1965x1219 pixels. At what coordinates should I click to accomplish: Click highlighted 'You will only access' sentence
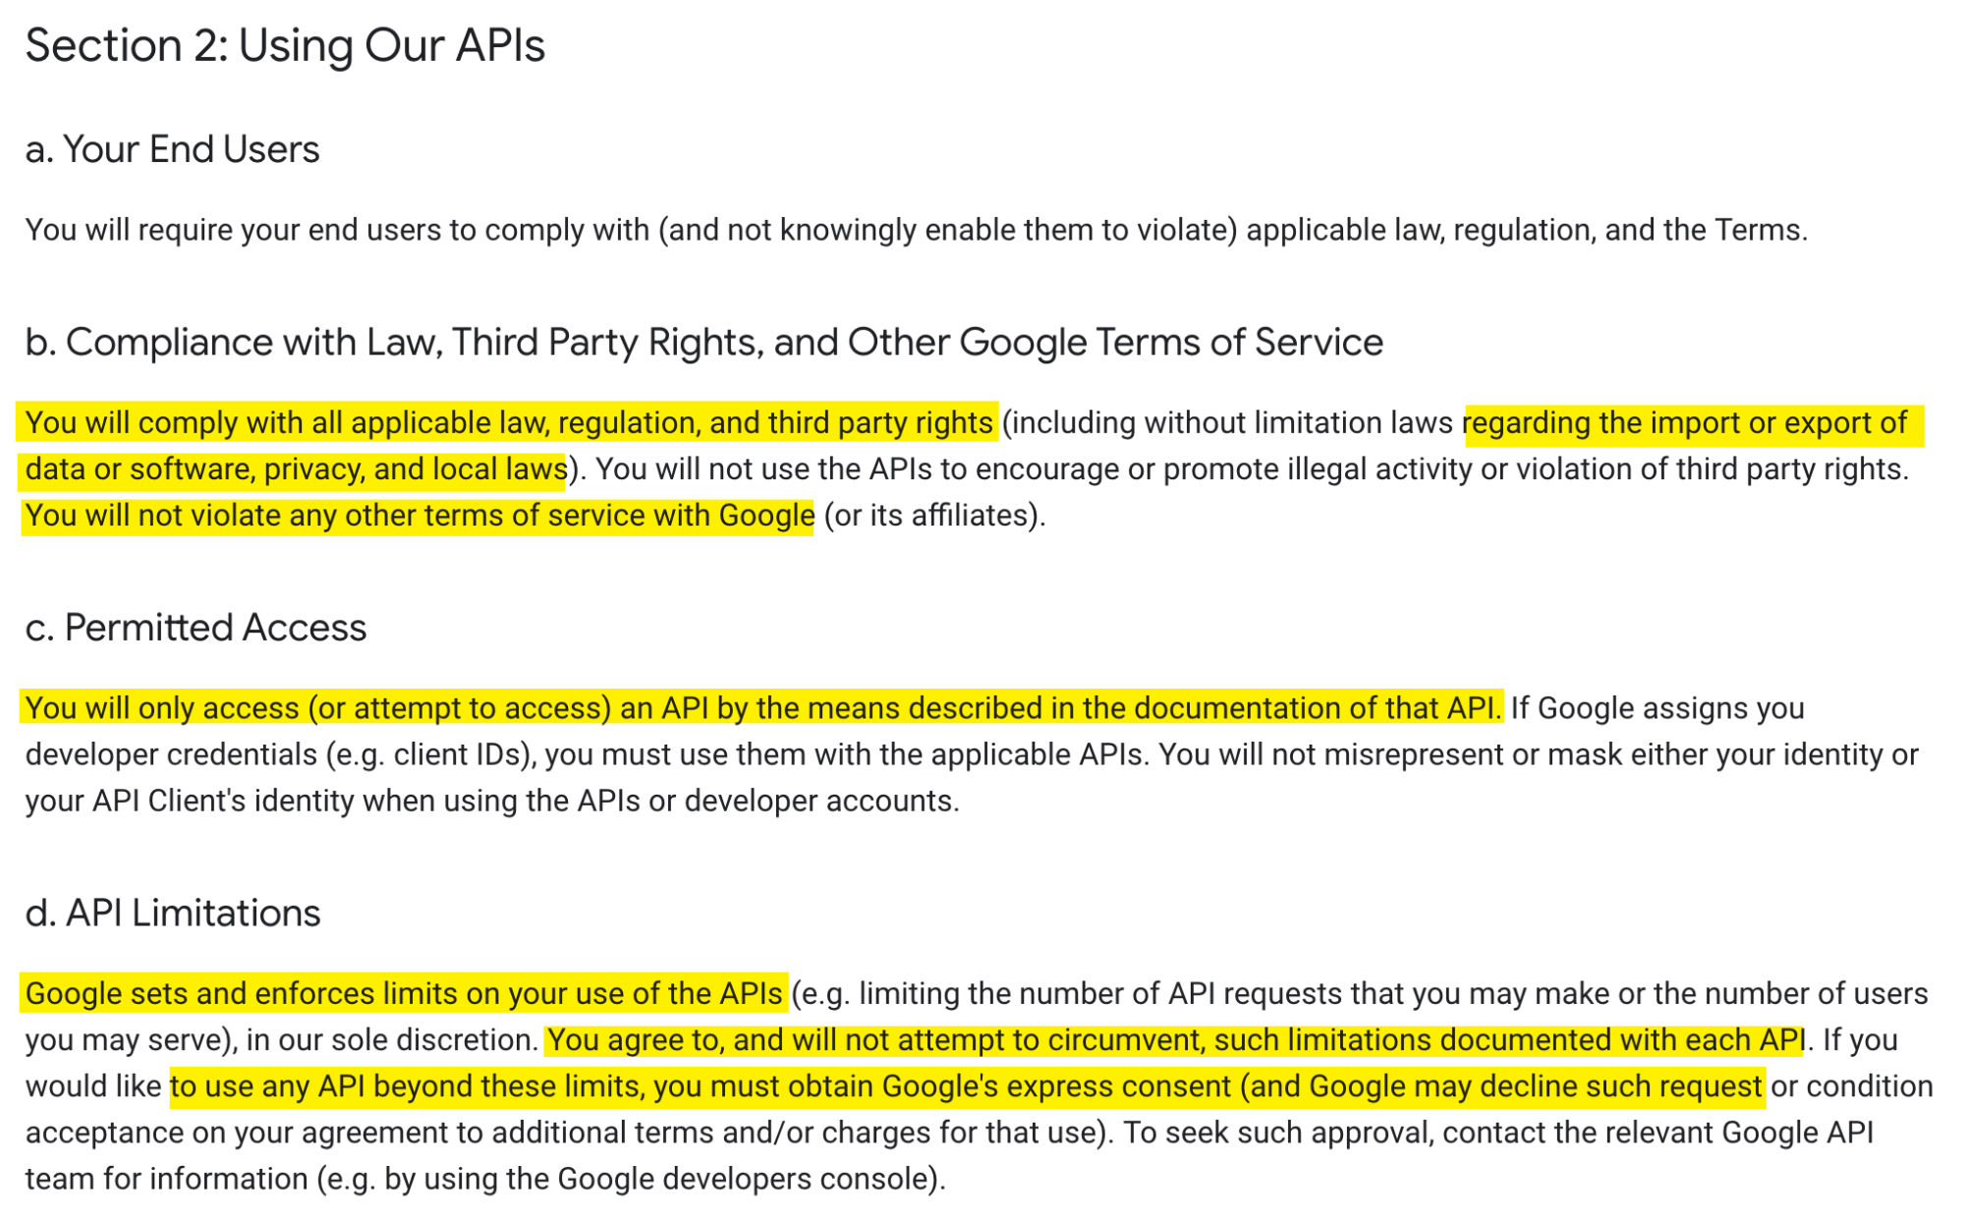click(x=761, y=708)
